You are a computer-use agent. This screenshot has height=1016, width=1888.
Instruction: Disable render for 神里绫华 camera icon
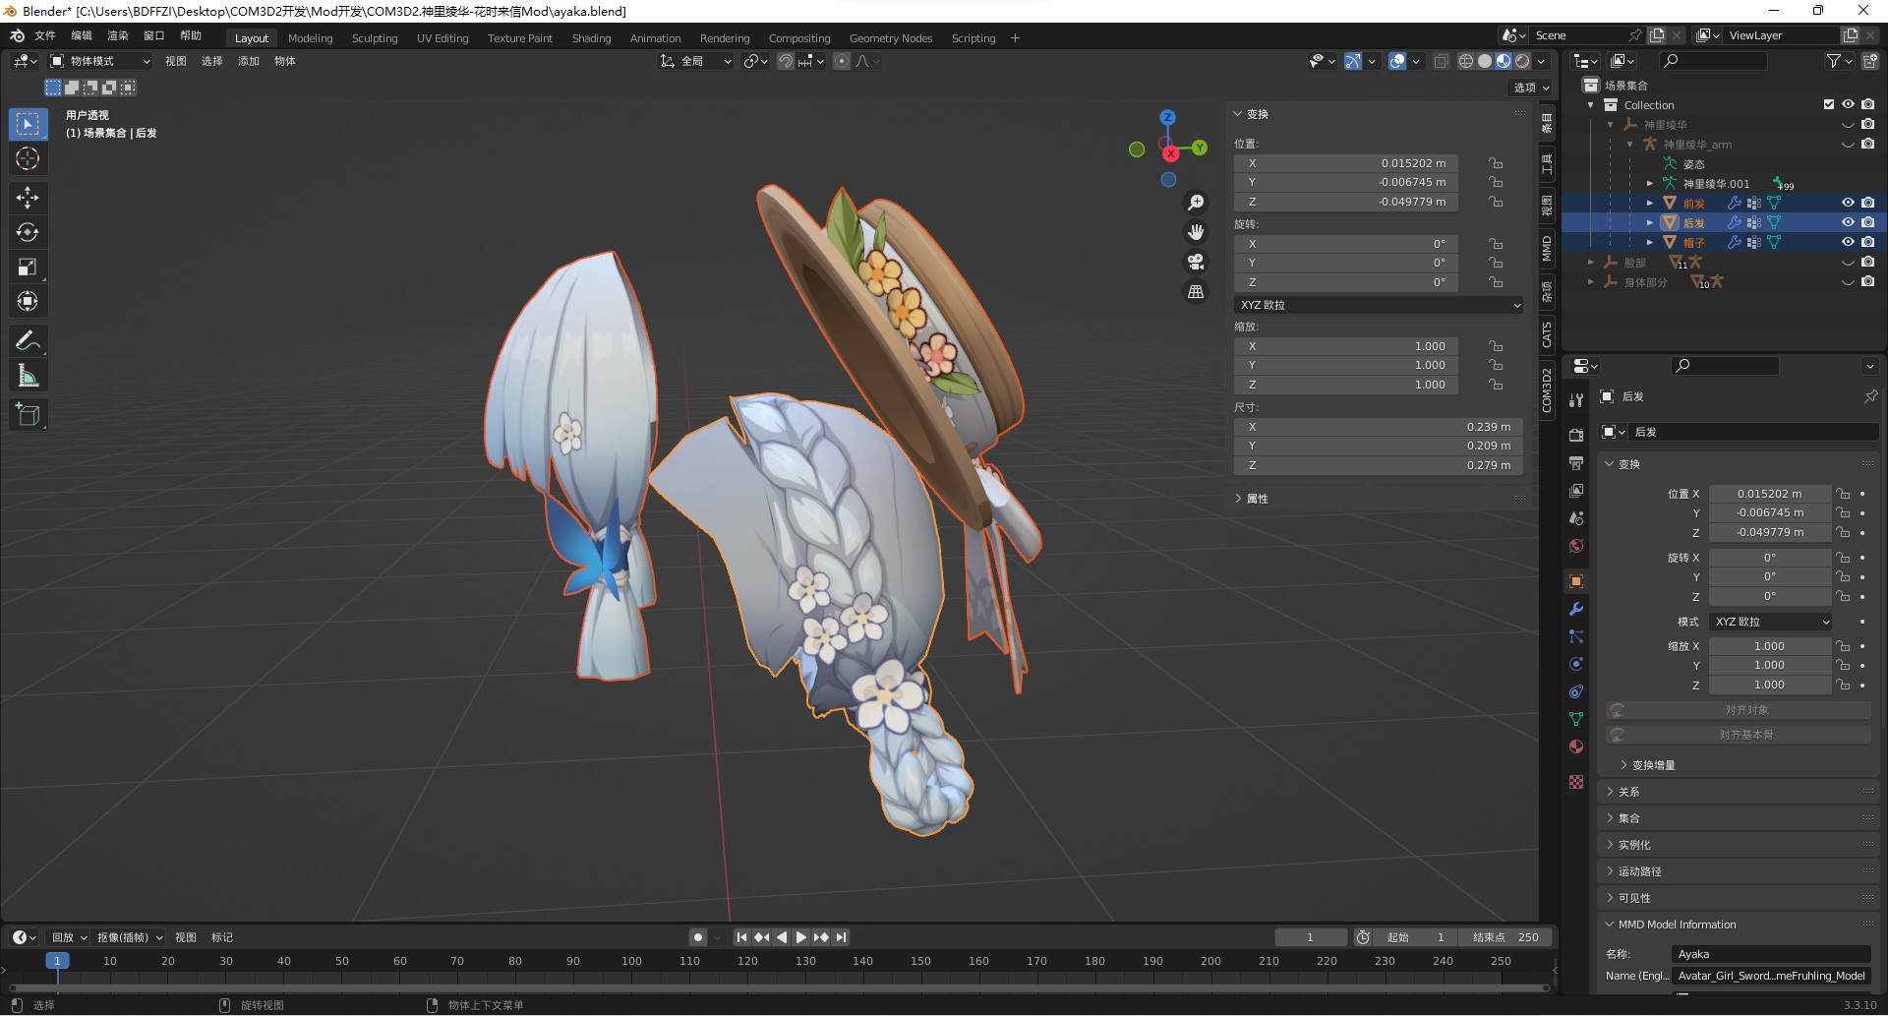(x=1867, y=124)
